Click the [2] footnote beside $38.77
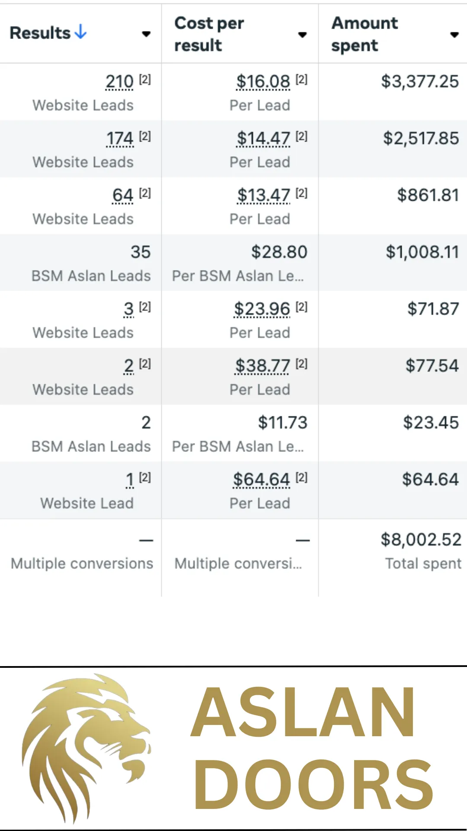467x831 pixels. [x=301, y=364]
